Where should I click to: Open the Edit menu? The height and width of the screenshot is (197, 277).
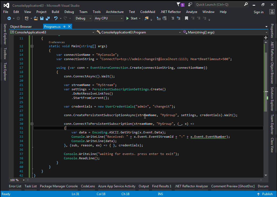pos(16,12)
